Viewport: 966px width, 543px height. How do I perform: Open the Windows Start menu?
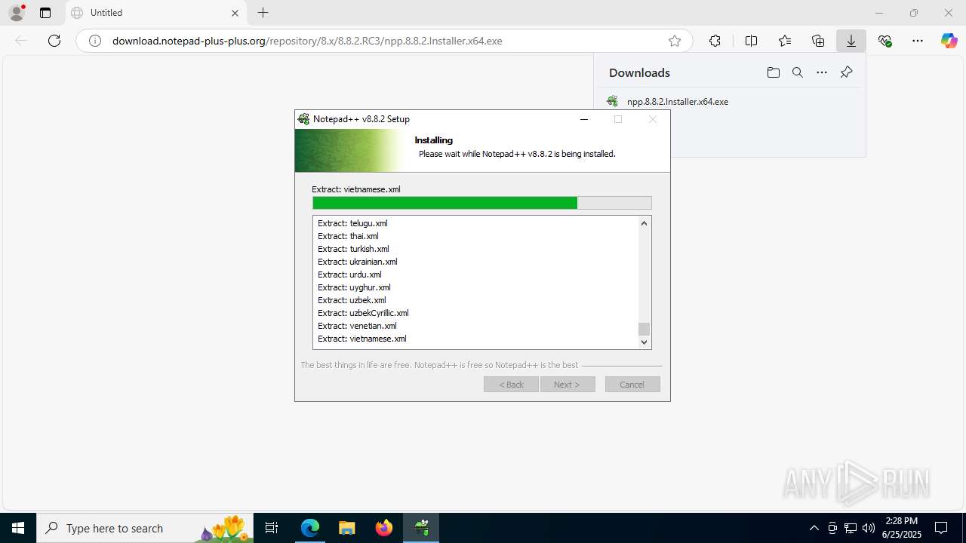coord(18,528)
